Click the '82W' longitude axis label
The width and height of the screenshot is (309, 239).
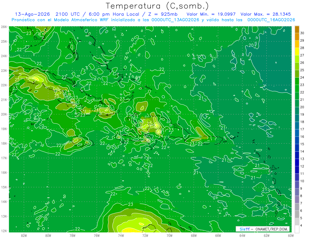pos(24,235)
